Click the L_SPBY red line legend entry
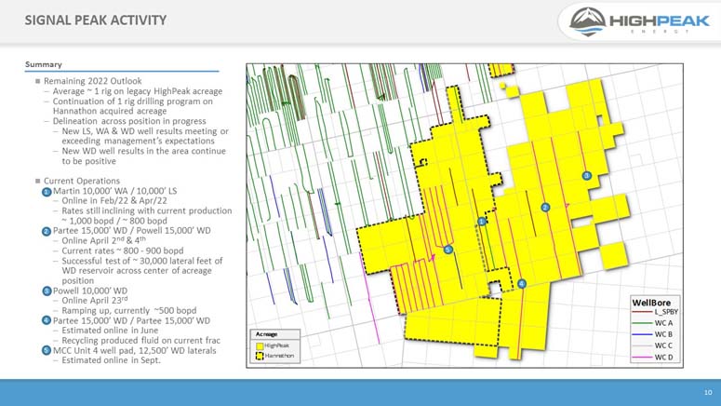Viewport: 721px width, 406px height. click(655, 312)
